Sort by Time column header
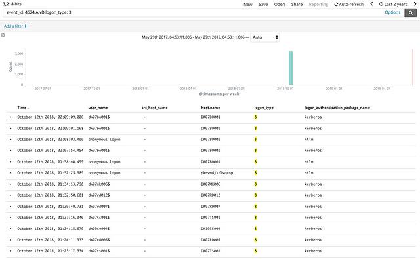This screenshot has width=420, height=259. tap(23, 108)
